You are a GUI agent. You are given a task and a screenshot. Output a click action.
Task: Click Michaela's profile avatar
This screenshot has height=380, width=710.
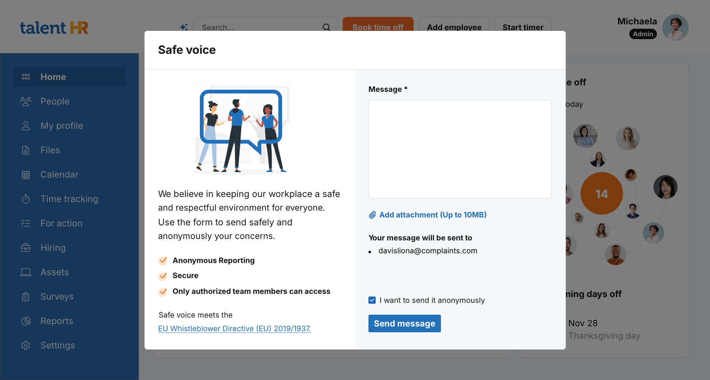(x=675, y=28)
